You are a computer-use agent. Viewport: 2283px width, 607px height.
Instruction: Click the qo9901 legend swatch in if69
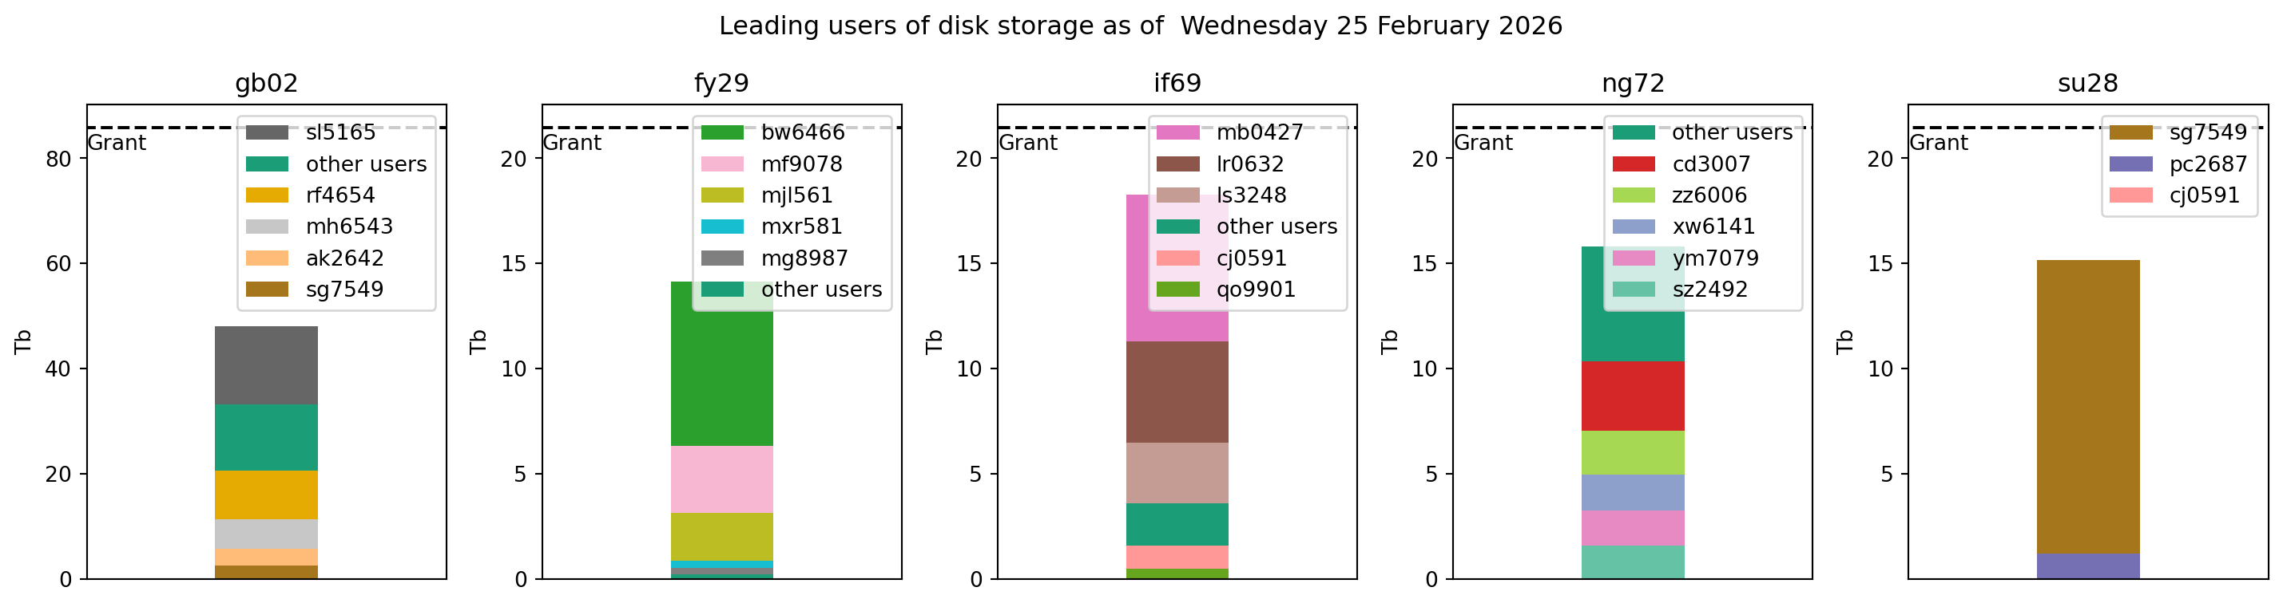coord(1177,290)
